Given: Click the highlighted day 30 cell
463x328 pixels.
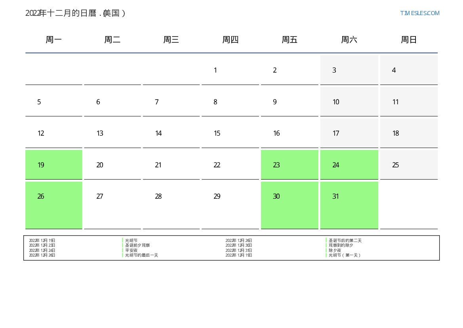Looking at the screenshot, I should click(290, 205).
